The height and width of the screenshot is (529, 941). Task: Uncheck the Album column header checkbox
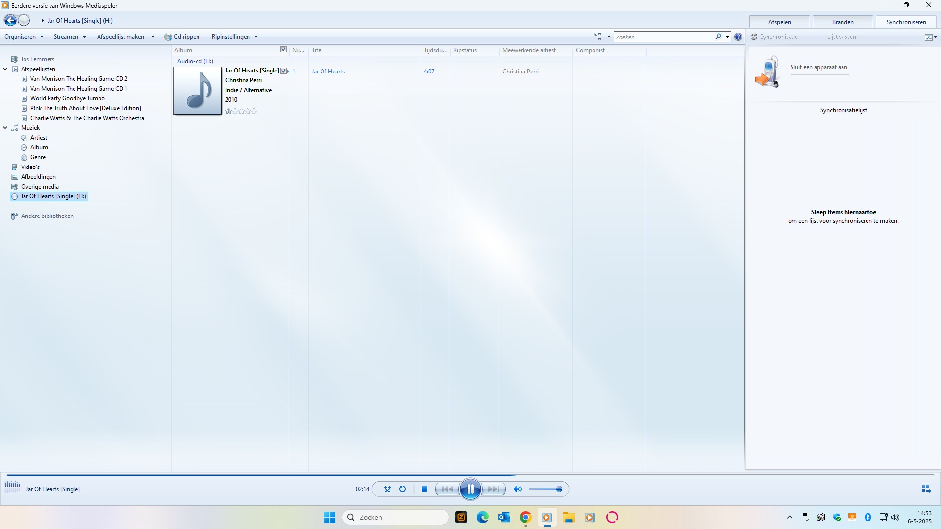click(x=283, y=49)
